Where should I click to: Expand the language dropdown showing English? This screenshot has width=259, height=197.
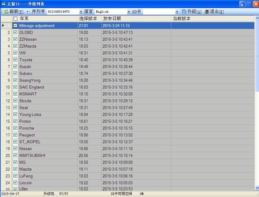129,12
